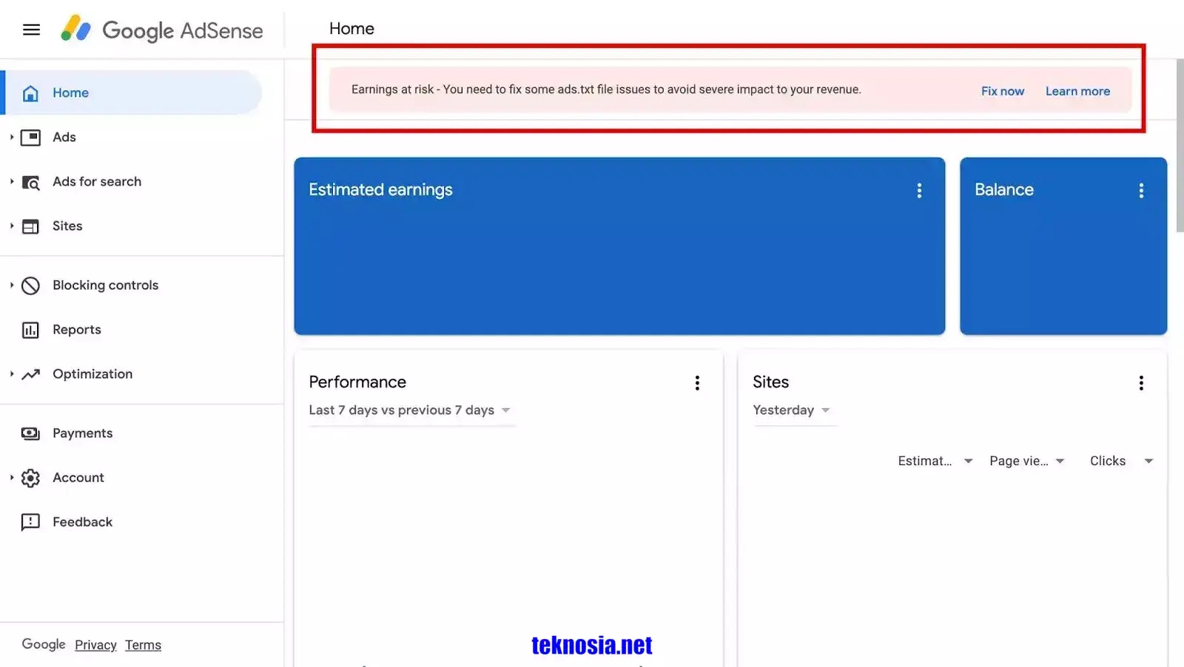Open the hamburger main menu

point(31,30)
